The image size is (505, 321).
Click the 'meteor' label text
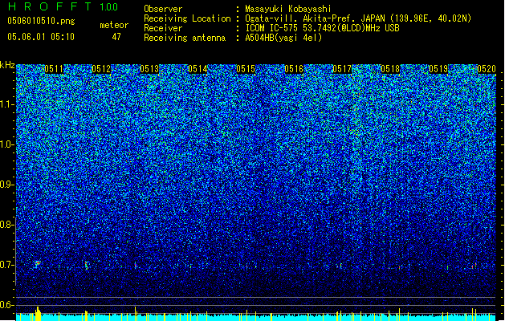pos(114,25)
